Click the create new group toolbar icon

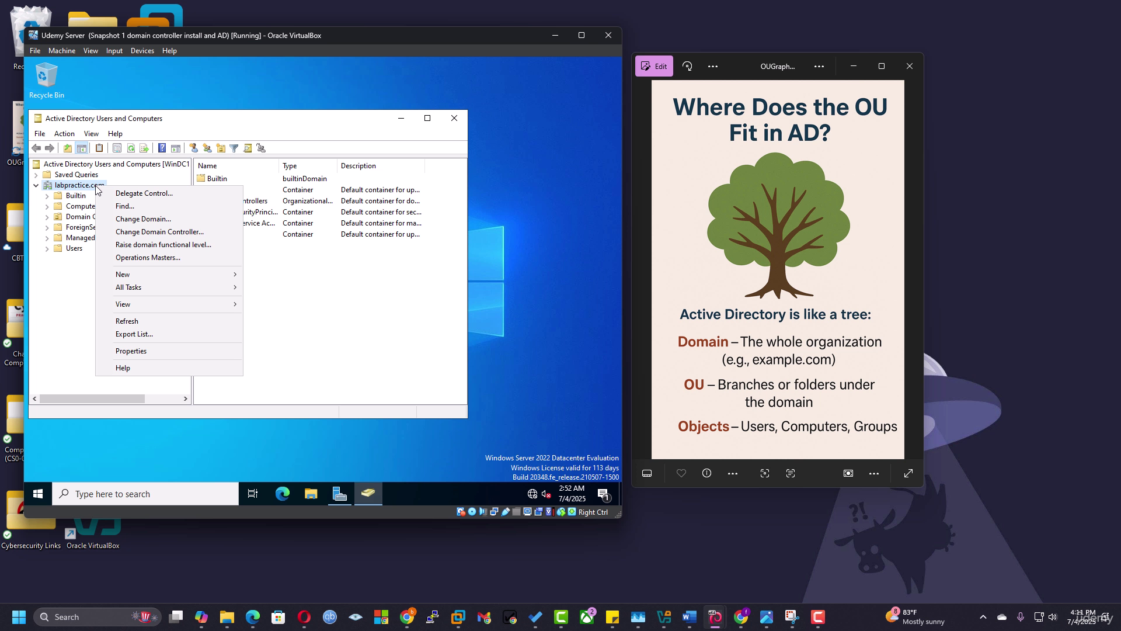(x=207, y=148)
